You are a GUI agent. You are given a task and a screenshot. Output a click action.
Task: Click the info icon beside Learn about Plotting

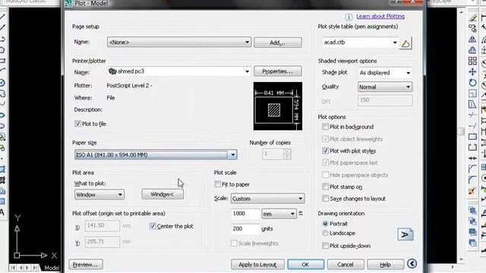pyautogui.click(x=349, y=17)
